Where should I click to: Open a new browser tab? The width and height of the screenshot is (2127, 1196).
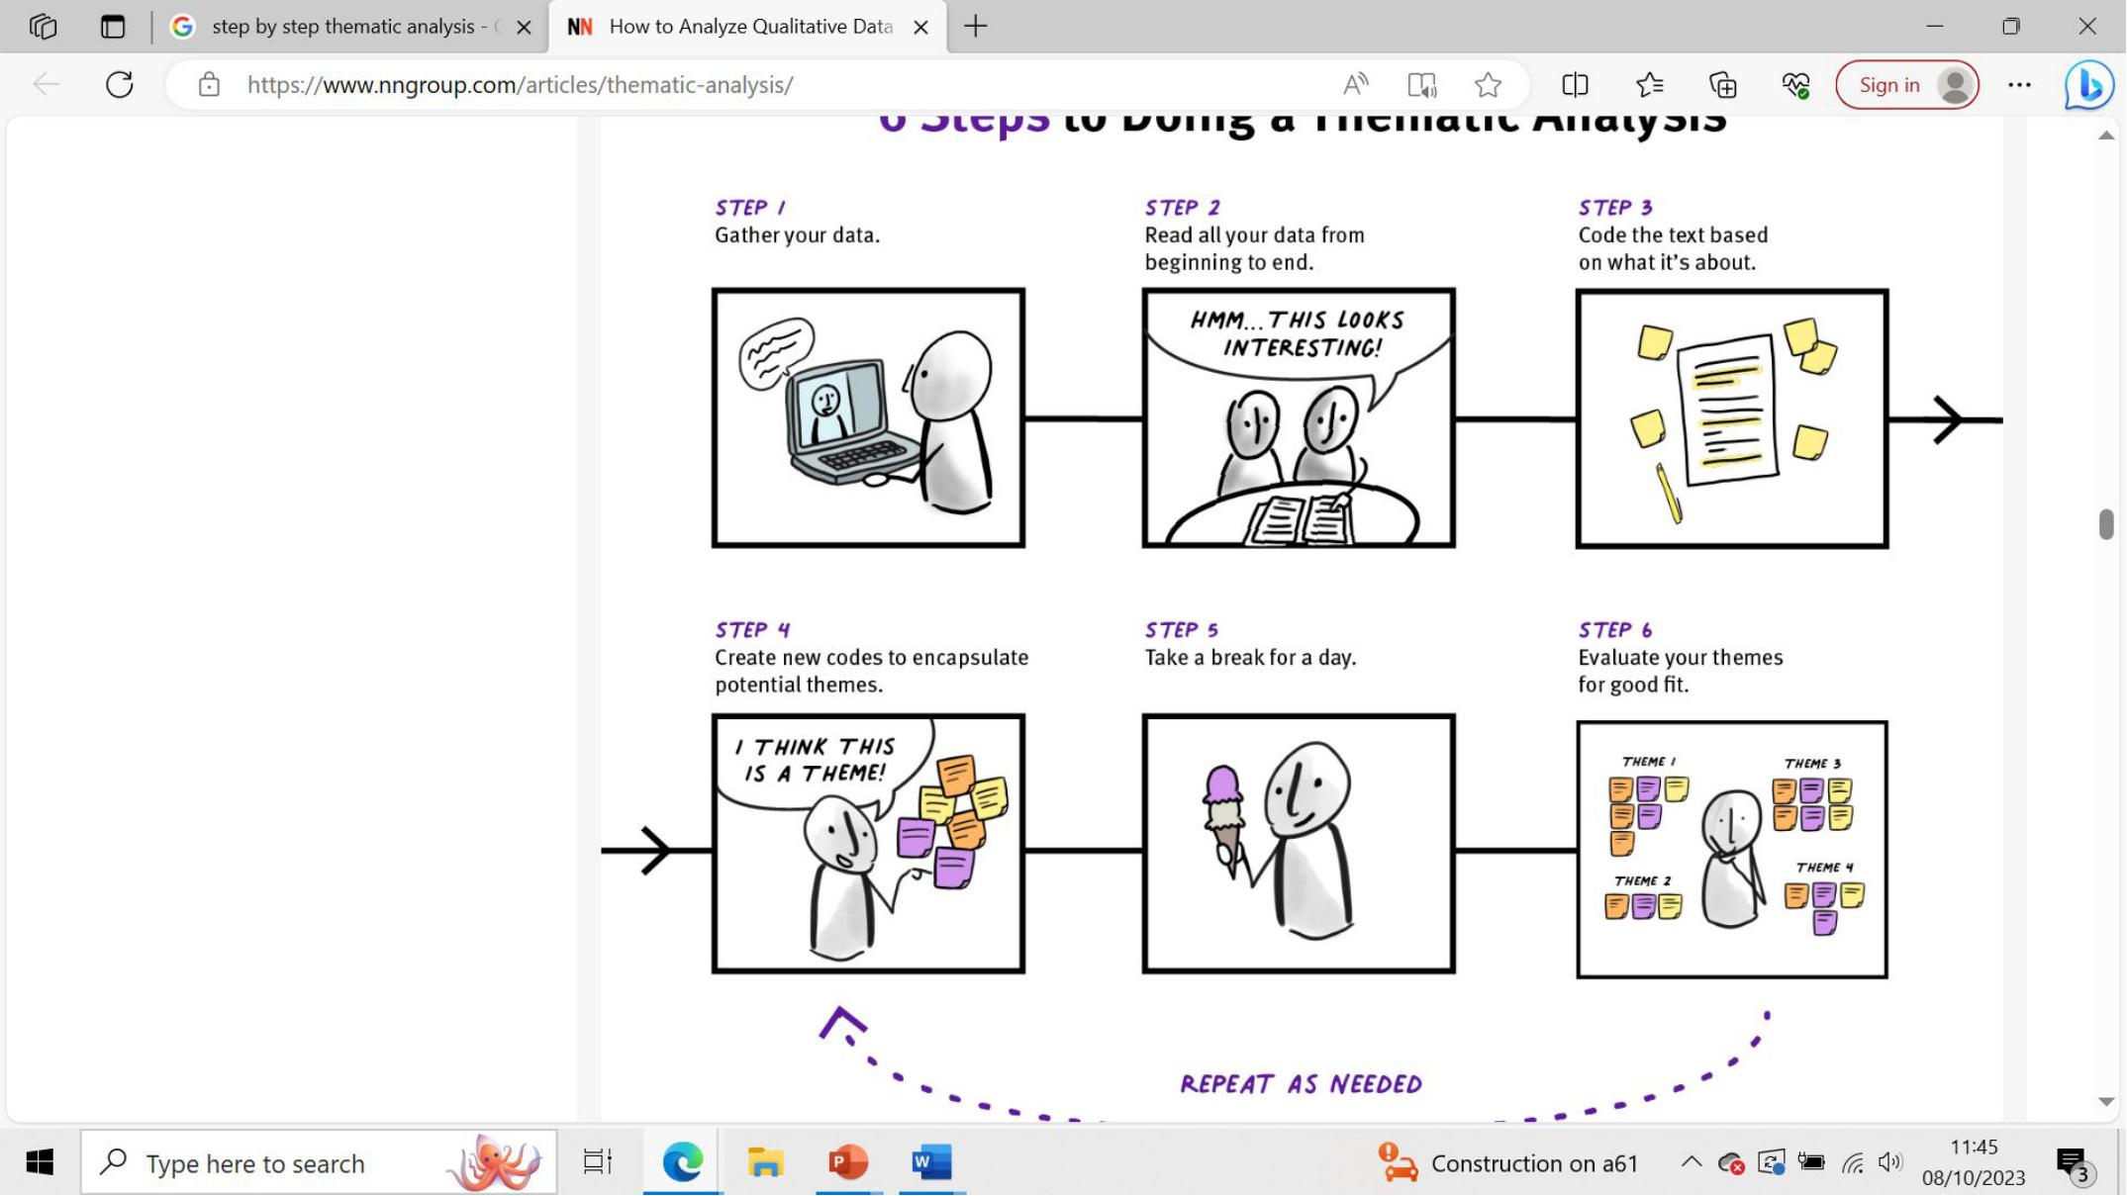[x=976, y=27]
